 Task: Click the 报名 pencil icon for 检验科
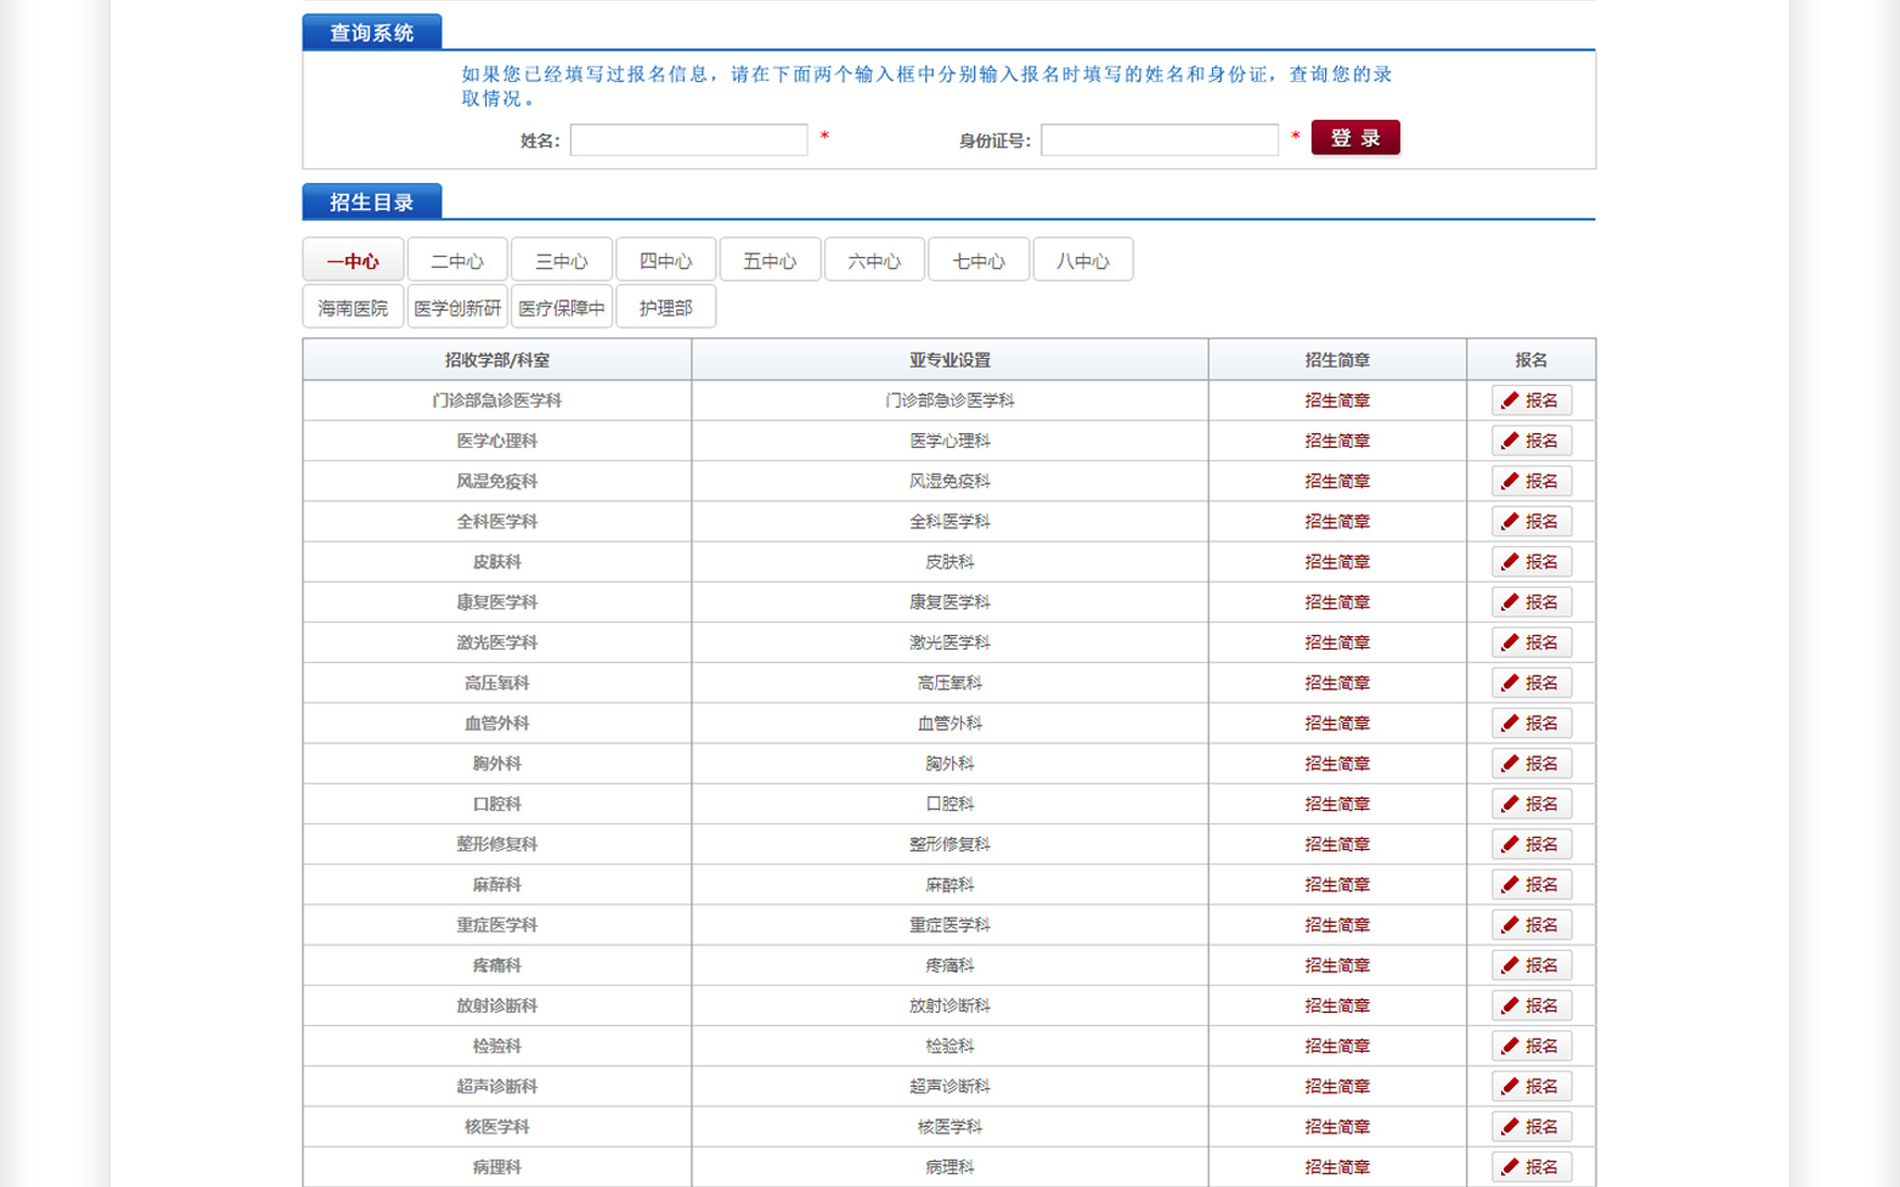click(x=1510, y=1047)
